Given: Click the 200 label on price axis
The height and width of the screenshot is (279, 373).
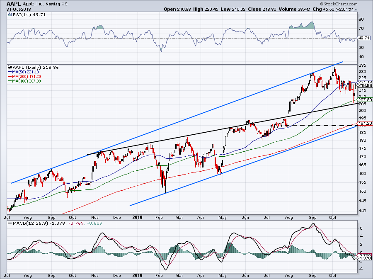Looking at the screenshot, I should pos(362,111).
